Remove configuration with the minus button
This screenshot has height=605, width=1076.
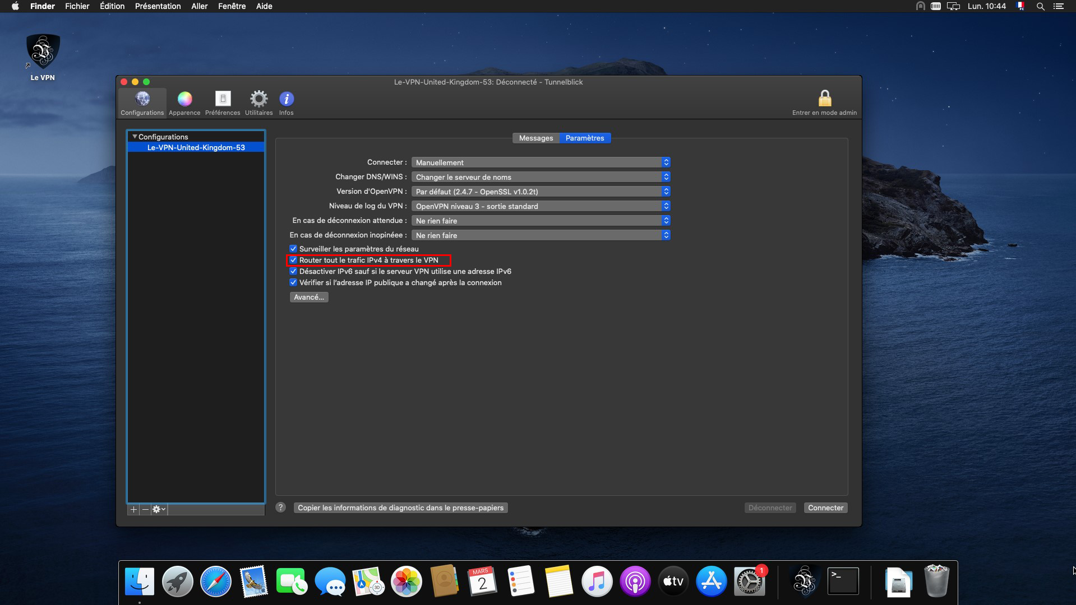(145, 509)
